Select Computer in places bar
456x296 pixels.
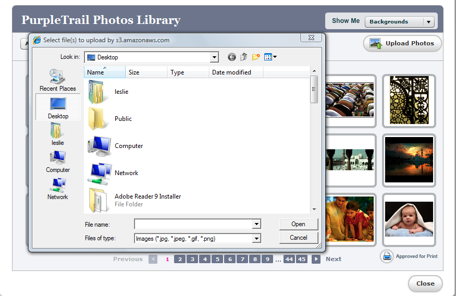pyautogui.click(x=58, y=162)
